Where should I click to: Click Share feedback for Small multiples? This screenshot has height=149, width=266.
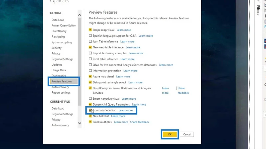tap(139, 122)
